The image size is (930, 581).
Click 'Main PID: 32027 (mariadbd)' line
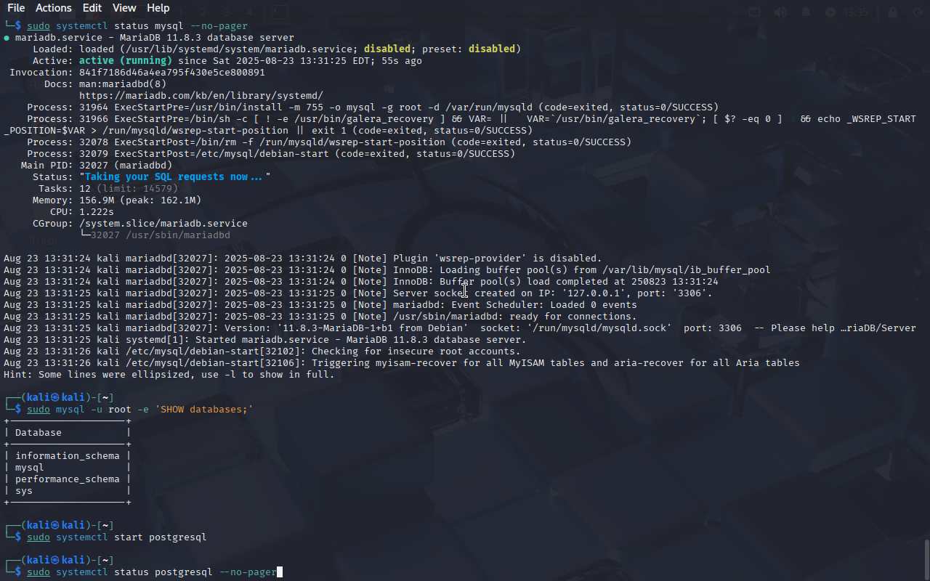pyautogui.click(x=97, y=166)
